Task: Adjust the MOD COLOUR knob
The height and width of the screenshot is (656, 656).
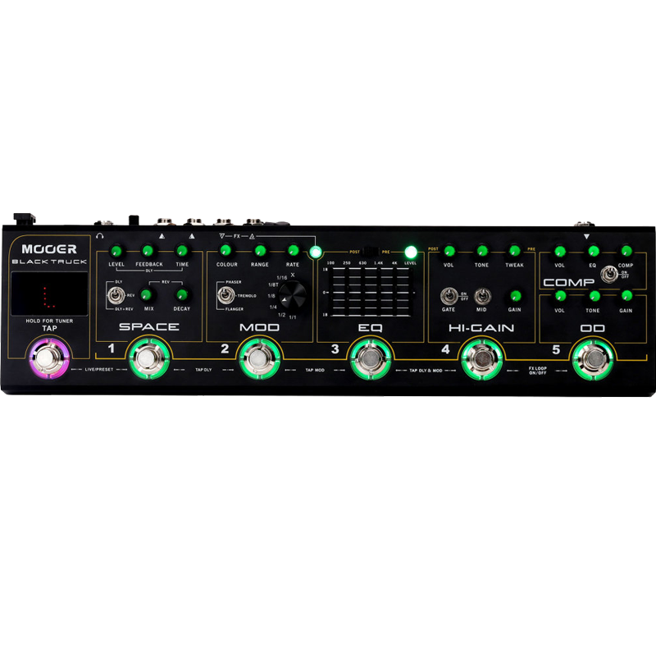Action: 225,251
